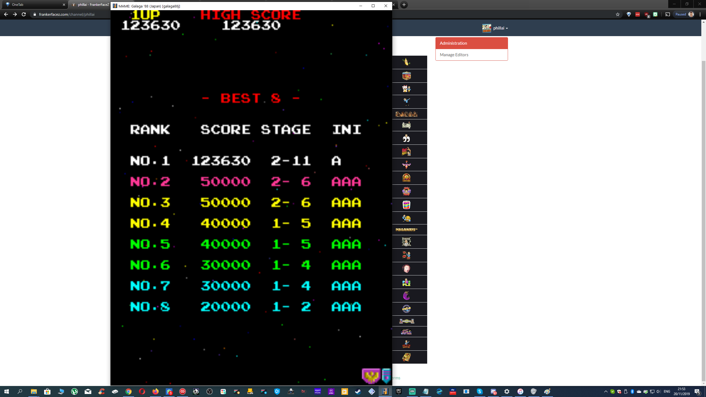Screen dimensions: 706x397
Task: Open Sky Sports from the taskbar
Action: pos(453,391)
